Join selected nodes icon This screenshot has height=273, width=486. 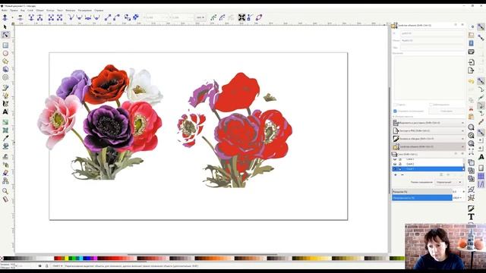pyautogui.click(x=31, y=17)
